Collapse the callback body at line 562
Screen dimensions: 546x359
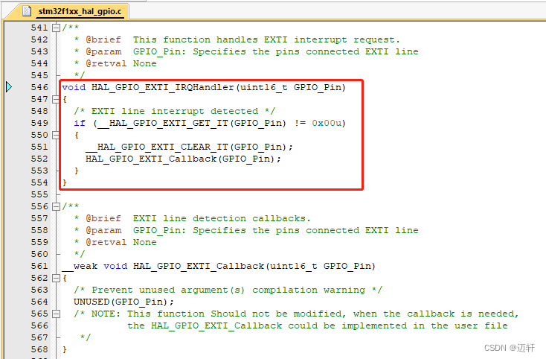pos(56,278)
